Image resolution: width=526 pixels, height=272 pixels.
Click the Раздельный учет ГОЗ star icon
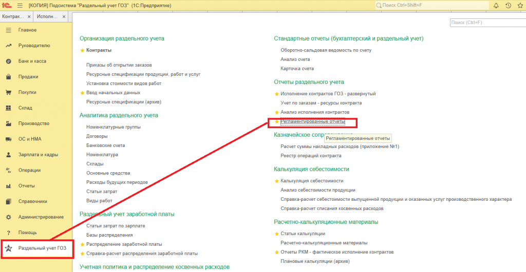coord(8,248)
